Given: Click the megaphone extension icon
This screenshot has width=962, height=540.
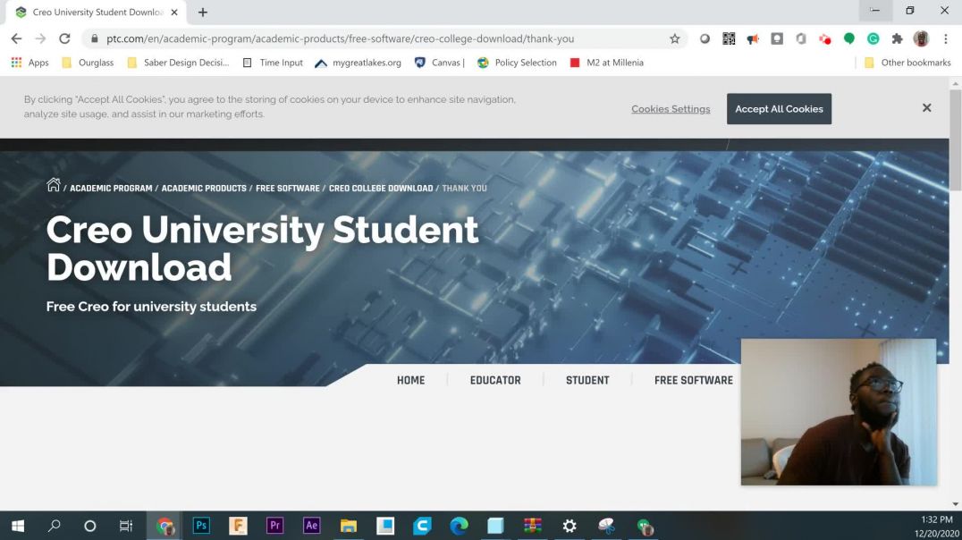Looking at the screenshot, I should tap(753, 38).
